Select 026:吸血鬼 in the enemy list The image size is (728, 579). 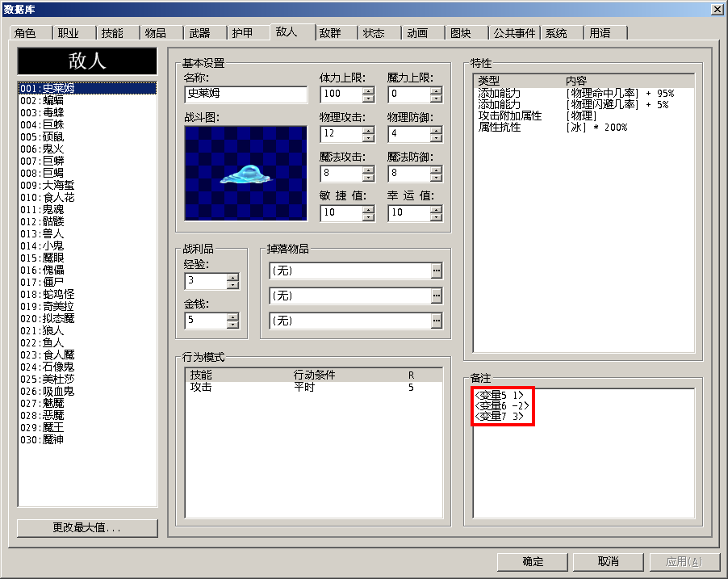click(87, 392)
